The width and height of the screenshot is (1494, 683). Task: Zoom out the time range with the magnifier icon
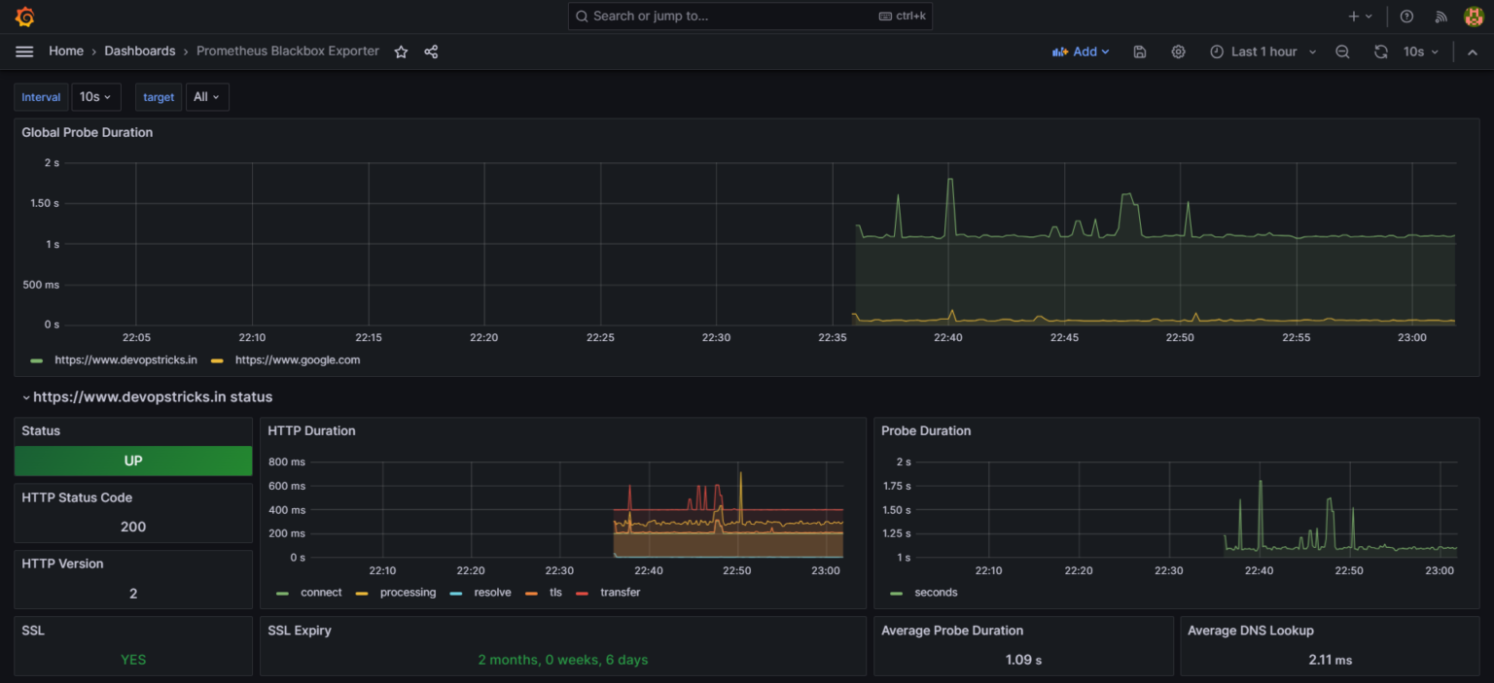coord(1342,51)
